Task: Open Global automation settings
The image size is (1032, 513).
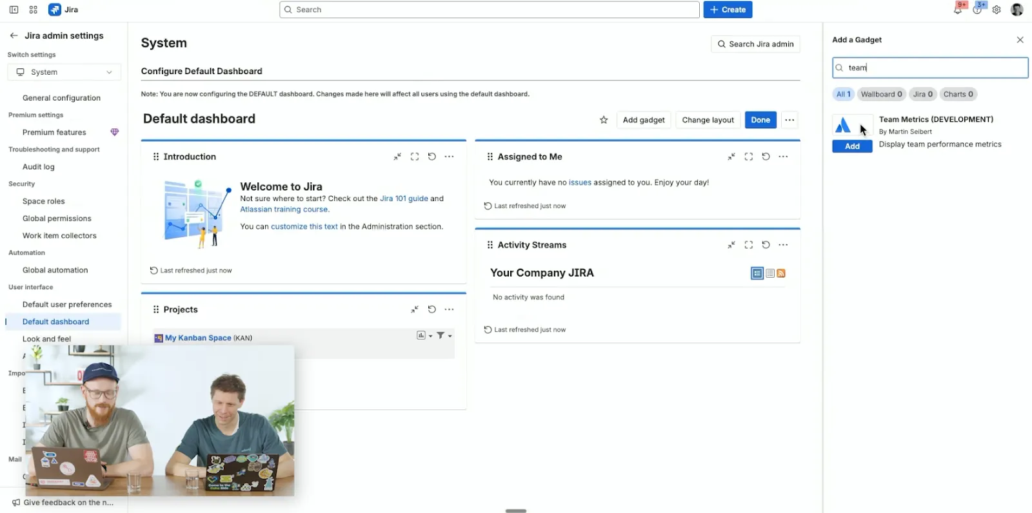Action: (x=55, y=270)
